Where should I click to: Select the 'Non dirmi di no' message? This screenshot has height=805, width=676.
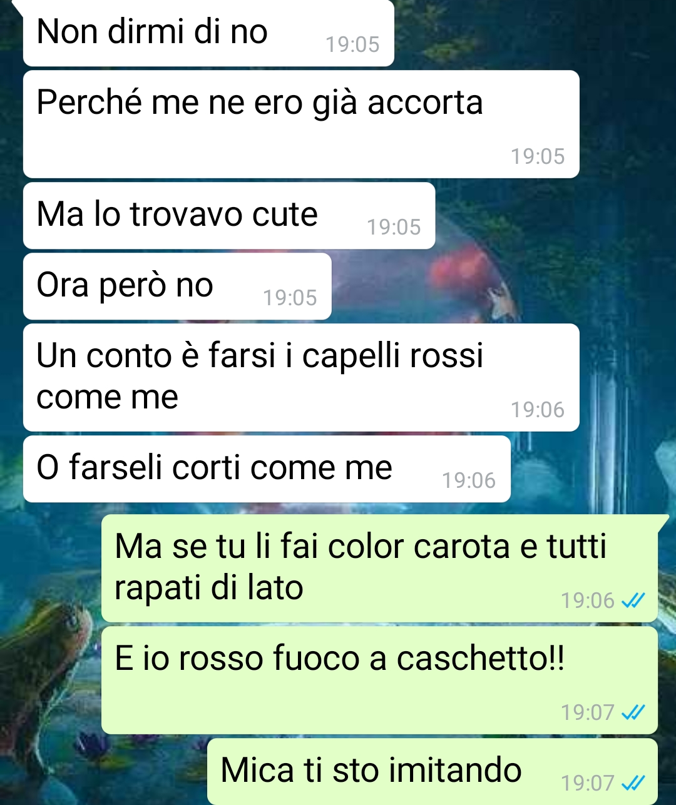[x=208, y=33]
